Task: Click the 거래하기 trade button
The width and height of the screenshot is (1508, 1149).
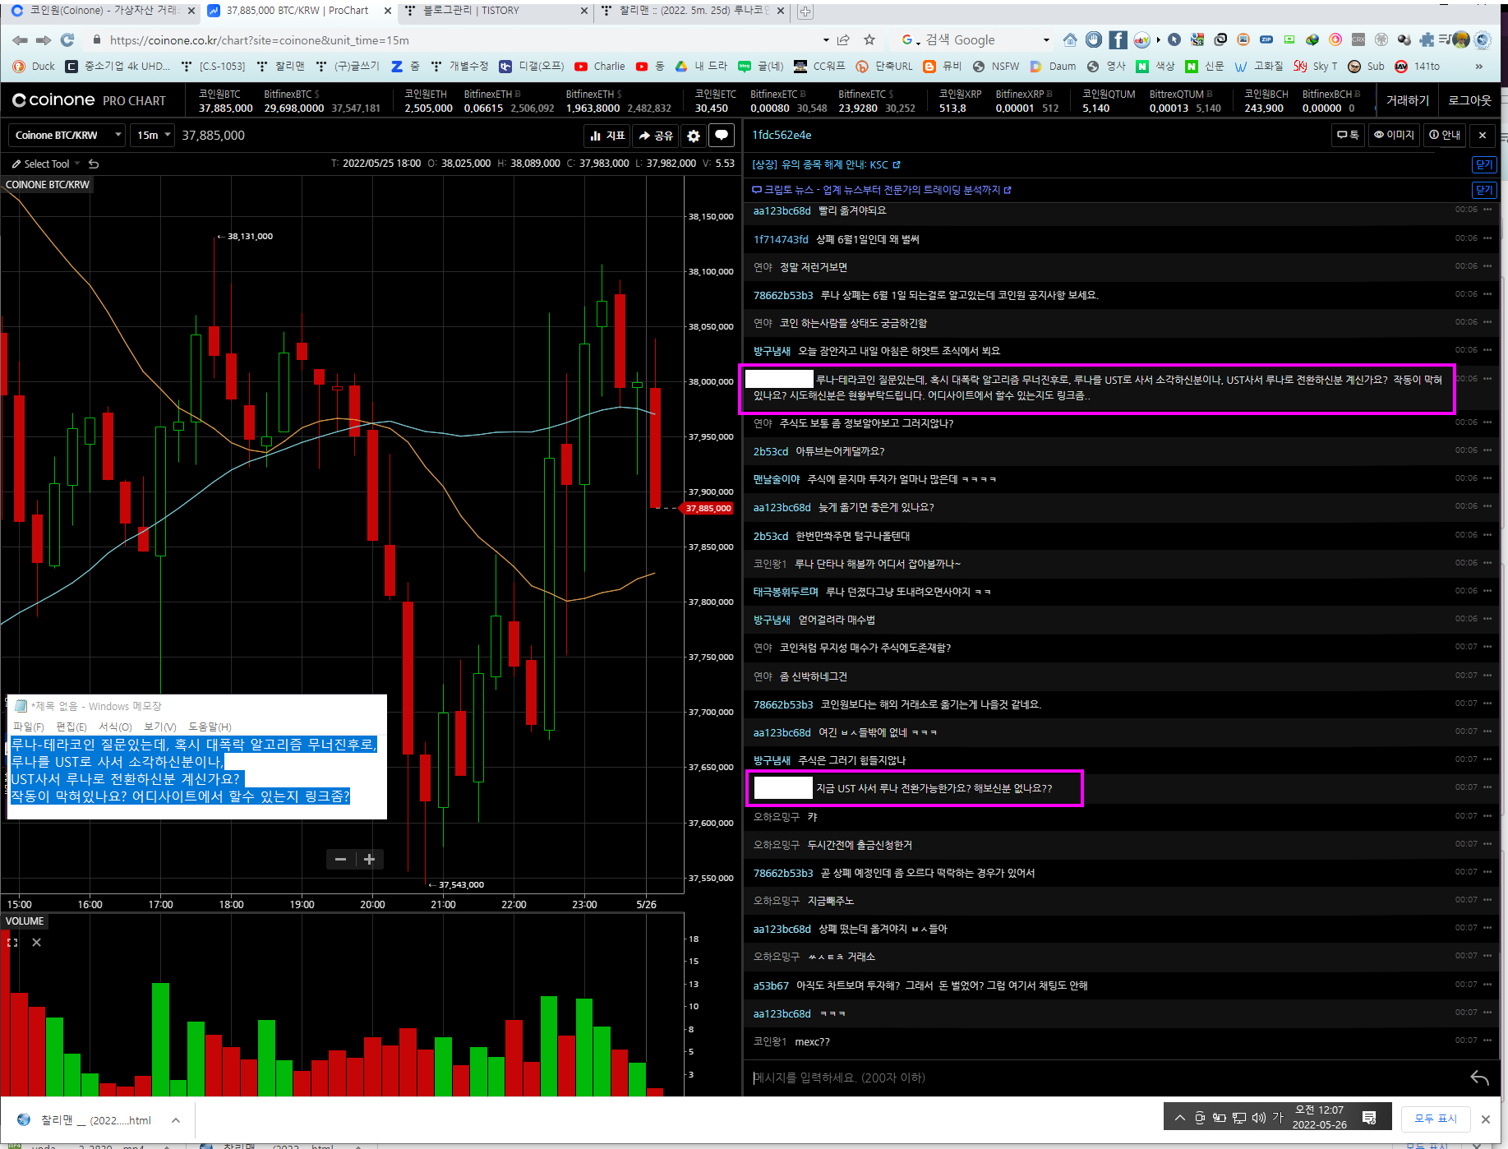Action: pos(1408,100)
